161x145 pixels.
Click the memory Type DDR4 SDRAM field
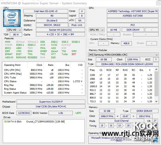144,111
